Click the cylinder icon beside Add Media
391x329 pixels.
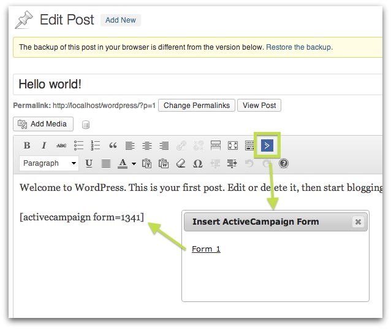tap(86, 125)
